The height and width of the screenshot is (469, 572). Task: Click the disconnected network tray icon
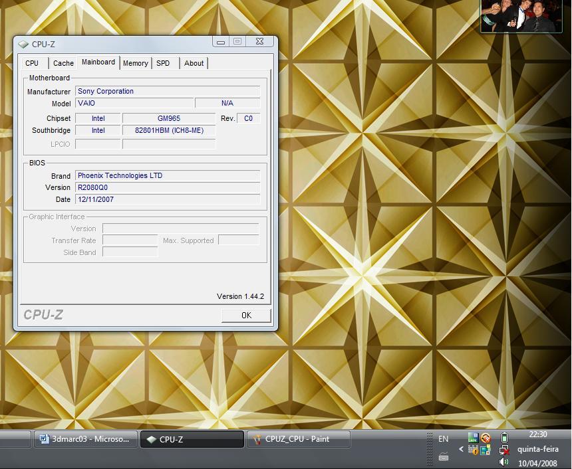click(x=505, y=450)
